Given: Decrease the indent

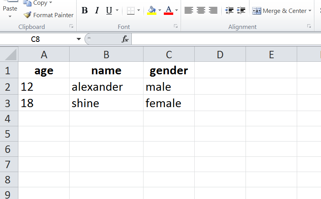Looking at the screenshot, I should click(x=230, y=11).
